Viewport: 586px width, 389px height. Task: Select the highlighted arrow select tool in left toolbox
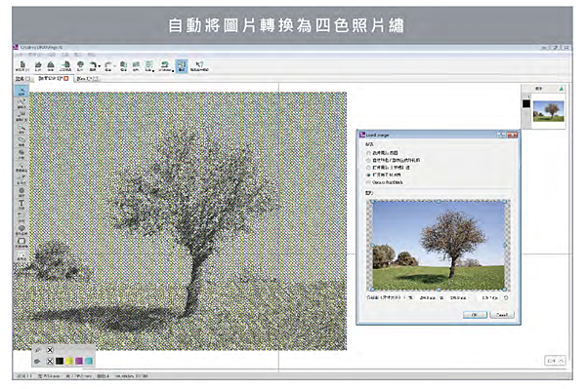pos(21,91)
